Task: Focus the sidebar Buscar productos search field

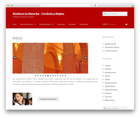Action: pyautogui.click(x=115, y=108)
